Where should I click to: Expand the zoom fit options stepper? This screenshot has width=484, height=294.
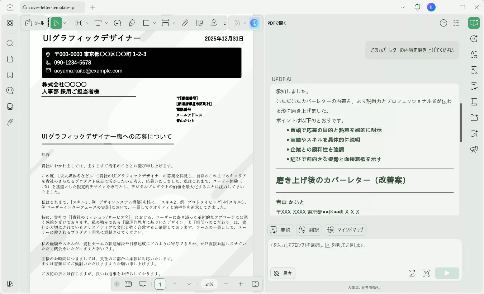(255, 284)
